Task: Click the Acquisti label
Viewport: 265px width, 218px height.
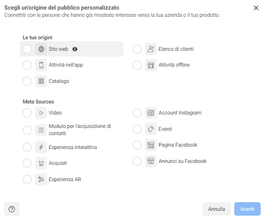Action: (x=58, y=163)
